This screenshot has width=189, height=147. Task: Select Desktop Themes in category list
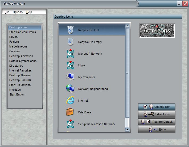20,75
